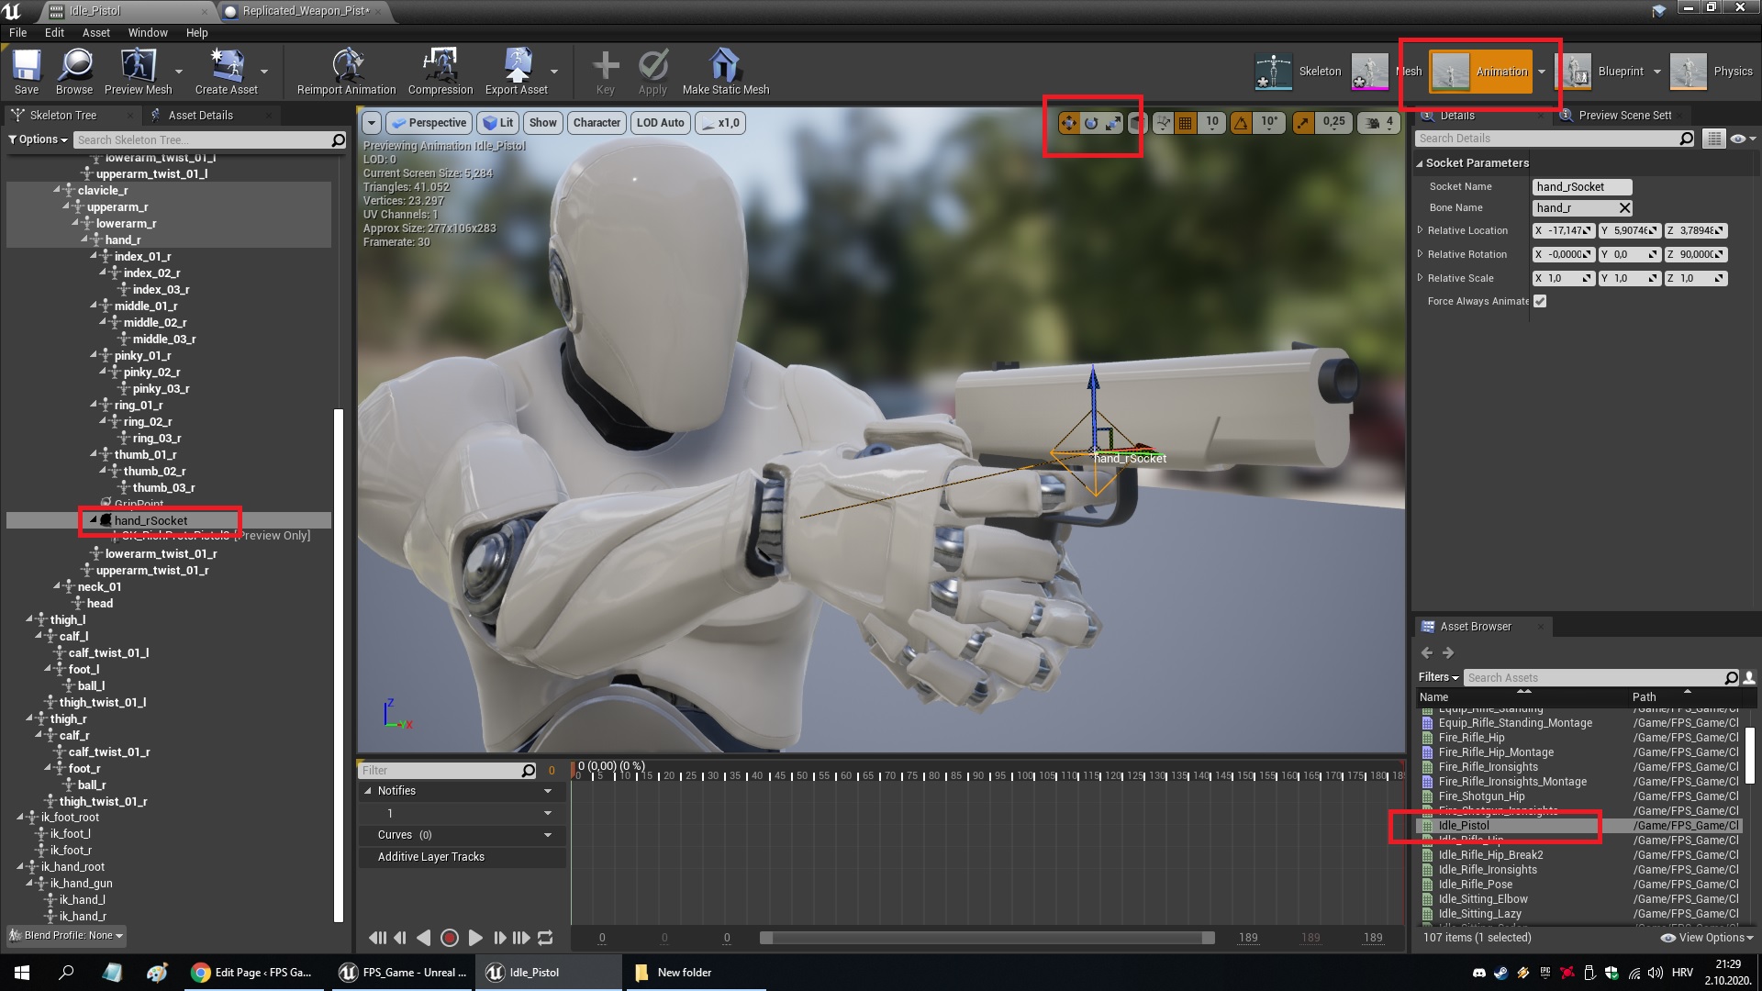The height and width of the screenshot is (991, 1762).
Task: Open the Asset menu
Action: 95,33
